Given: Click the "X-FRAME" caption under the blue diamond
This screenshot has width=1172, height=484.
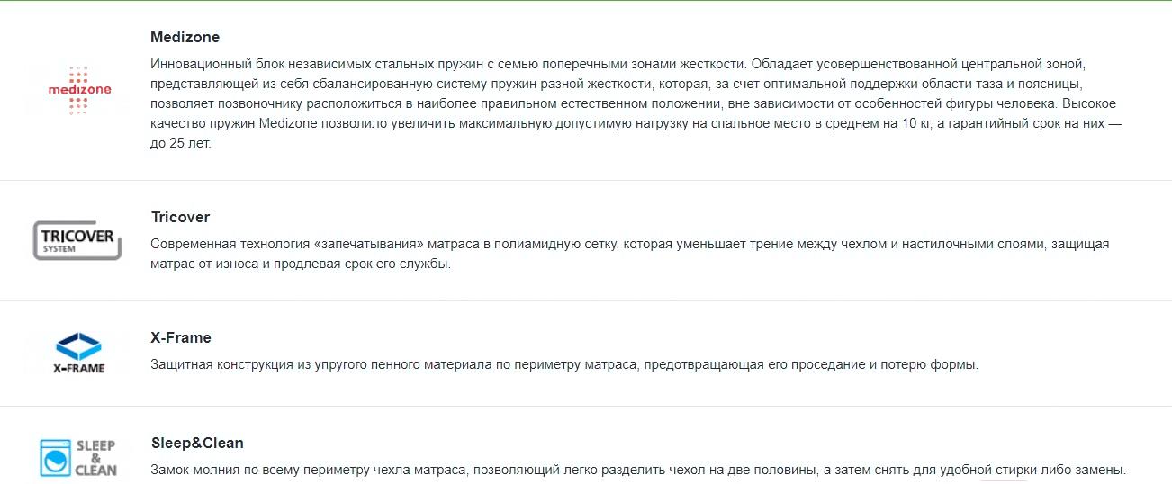Looking at the screenshot, I should coord(78,368).
